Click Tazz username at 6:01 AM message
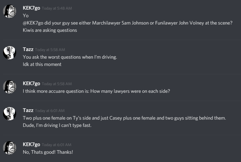241x162 pixels. click(28, 110)
